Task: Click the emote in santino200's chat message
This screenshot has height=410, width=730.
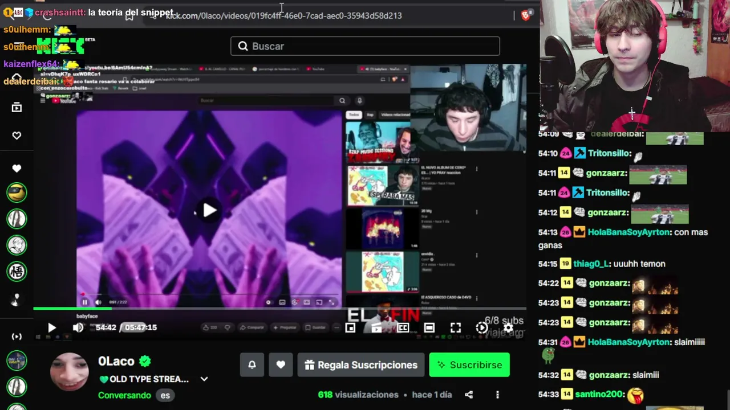Action: [x=635, y=395]
